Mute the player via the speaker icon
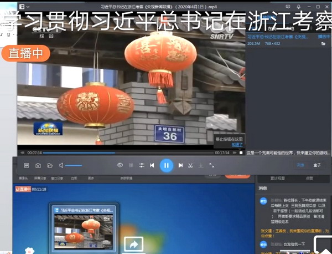332x254 pixels. [x=61, y=165]
